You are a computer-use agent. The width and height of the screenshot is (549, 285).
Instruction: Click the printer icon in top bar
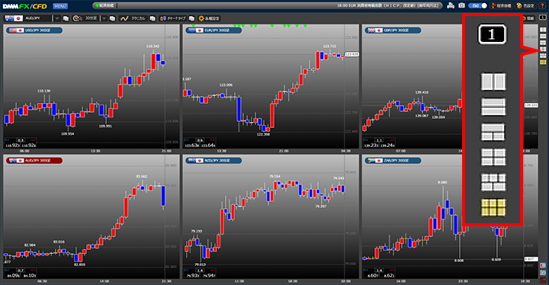coord(451,5)
